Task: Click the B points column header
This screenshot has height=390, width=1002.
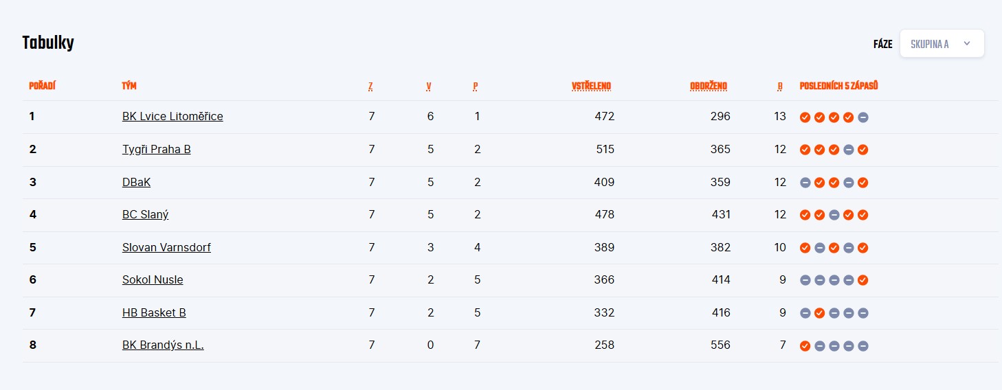Action: pos(780,86)
